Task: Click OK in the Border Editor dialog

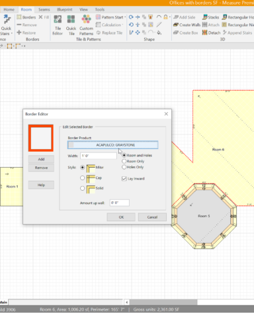Action: pos(121,217)
